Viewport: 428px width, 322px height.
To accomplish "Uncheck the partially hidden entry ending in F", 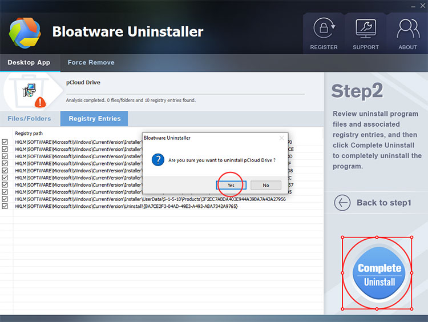I will [5, 163].
